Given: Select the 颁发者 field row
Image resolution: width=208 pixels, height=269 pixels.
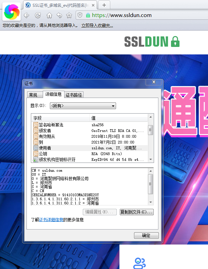Looking at the screenshot, I should coord(90,131).
